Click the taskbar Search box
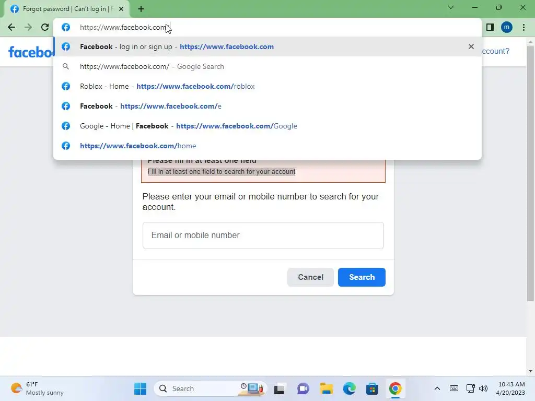The image size is (535, 401). (210, 388)
